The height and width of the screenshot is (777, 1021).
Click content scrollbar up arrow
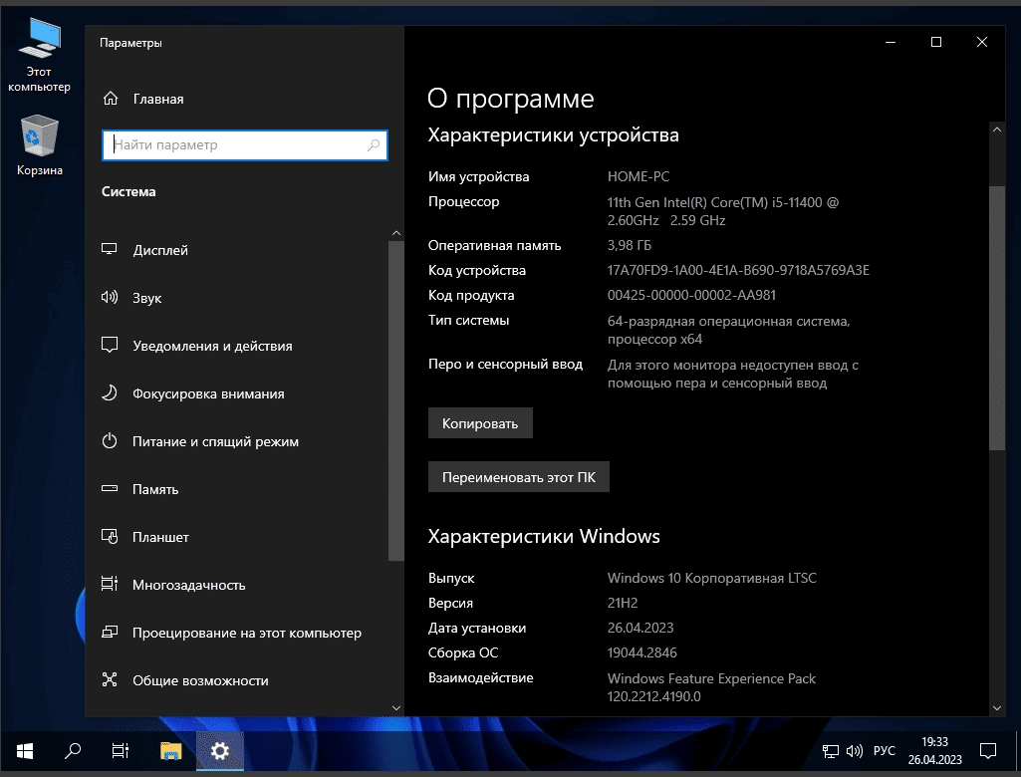pos(997,129)
